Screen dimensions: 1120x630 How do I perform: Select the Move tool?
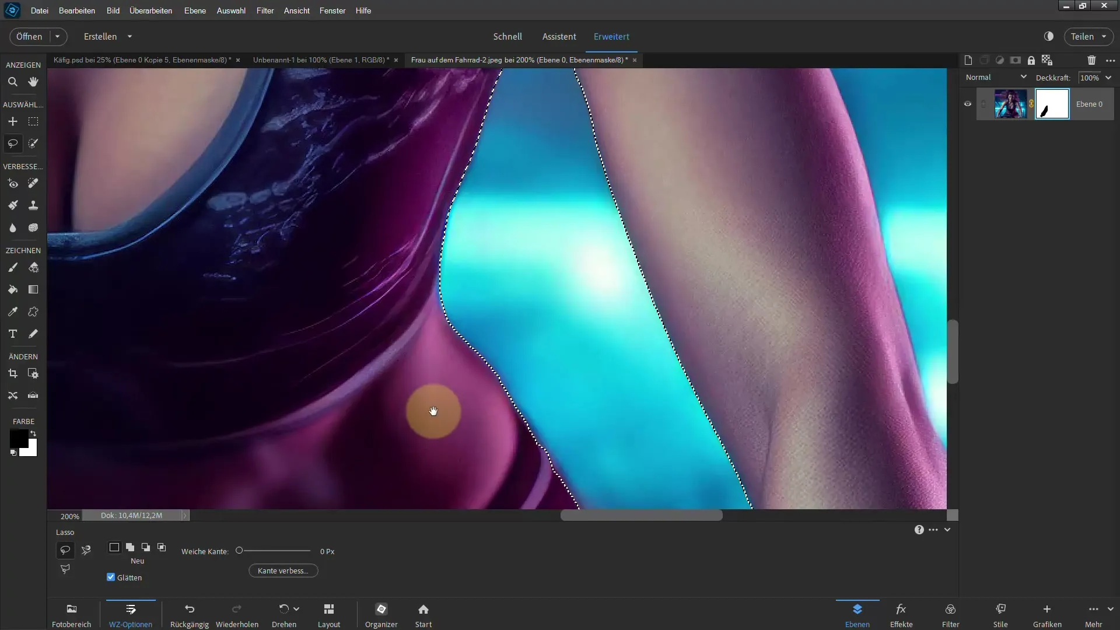pyautogui.click(x=12, y=121)
